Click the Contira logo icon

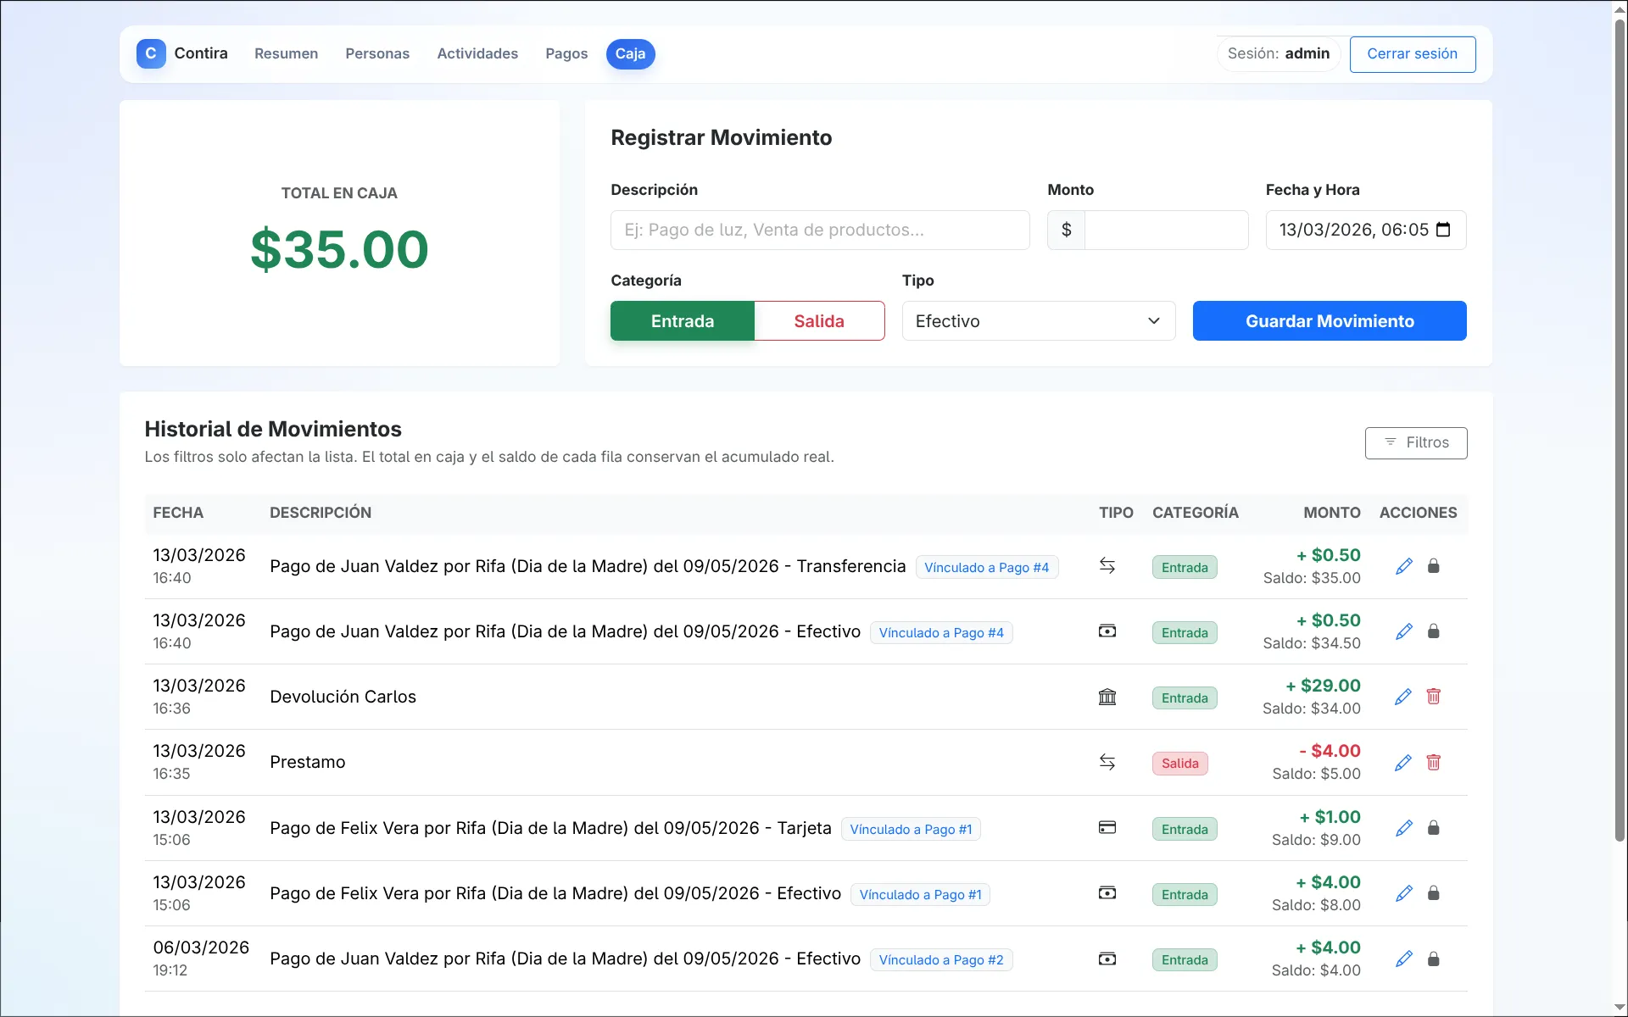click(x=151, y=53)
